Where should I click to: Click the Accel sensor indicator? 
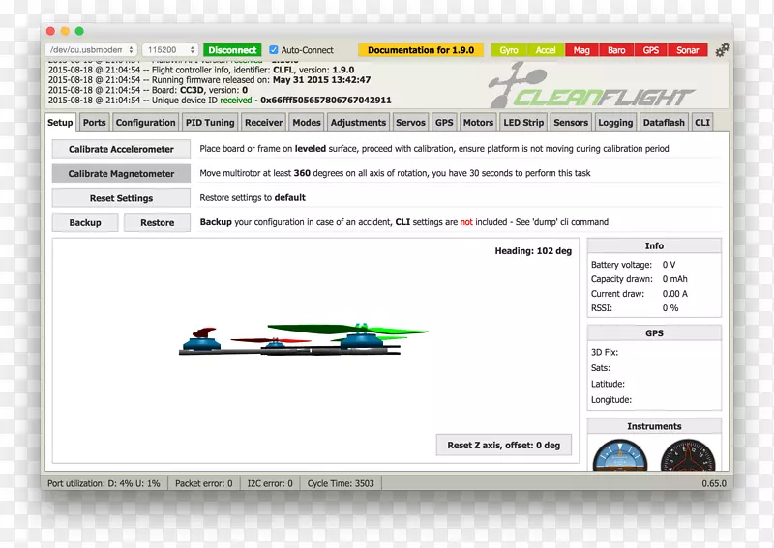[x=546, y=50]
